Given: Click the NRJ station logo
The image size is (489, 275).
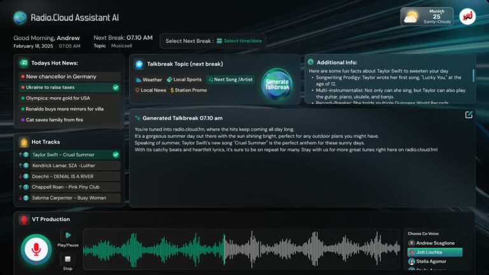Looking at the screenshot, I should 466,17.
